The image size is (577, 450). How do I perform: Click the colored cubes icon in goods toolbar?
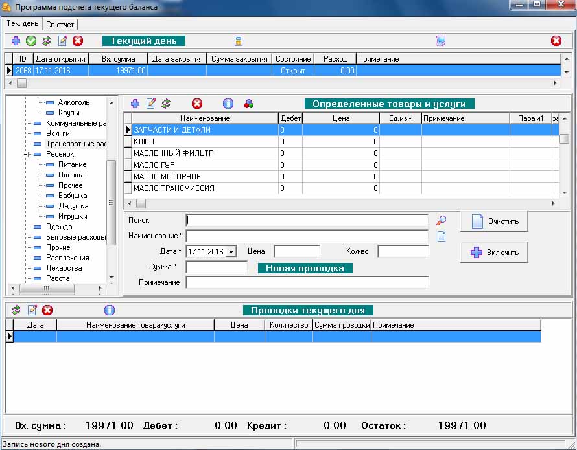[249, 104]
